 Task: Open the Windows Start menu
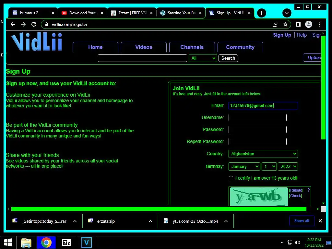click(8, 243)
